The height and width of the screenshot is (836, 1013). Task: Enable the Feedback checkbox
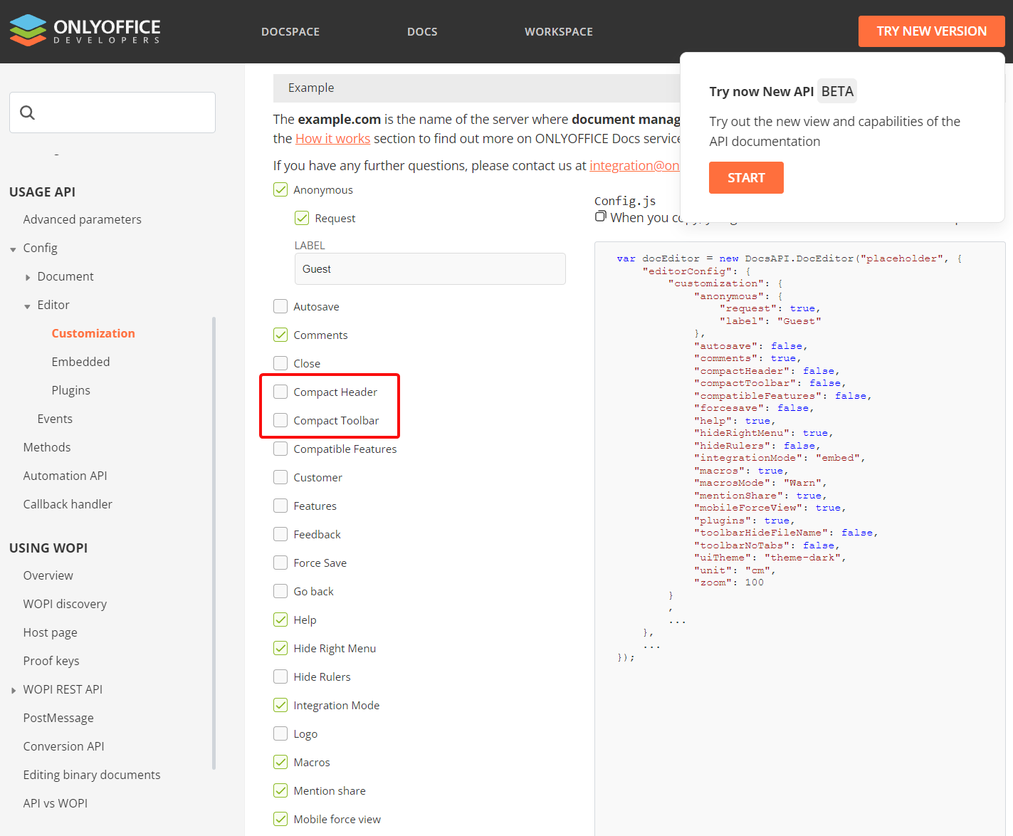[x=280, y=534]
